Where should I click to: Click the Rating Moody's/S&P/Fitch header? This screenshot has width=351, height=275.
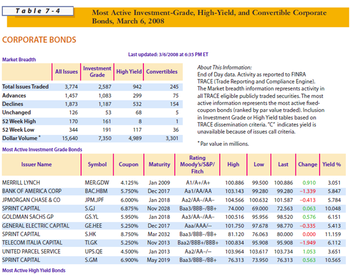(197, 164)
